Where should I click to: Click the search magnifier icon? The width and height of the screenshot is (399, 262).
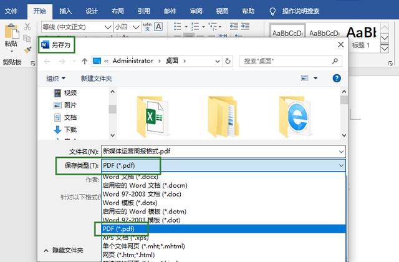(x=335, y=61)
